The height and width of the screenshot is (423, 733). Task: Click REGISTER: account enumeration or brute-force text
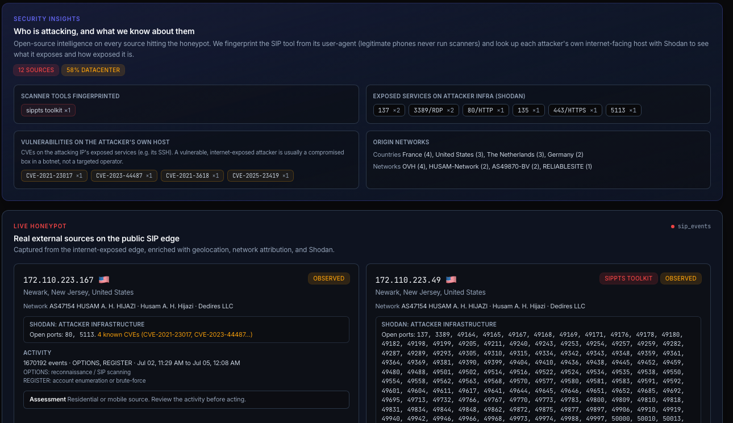click(x=84, y=380)
